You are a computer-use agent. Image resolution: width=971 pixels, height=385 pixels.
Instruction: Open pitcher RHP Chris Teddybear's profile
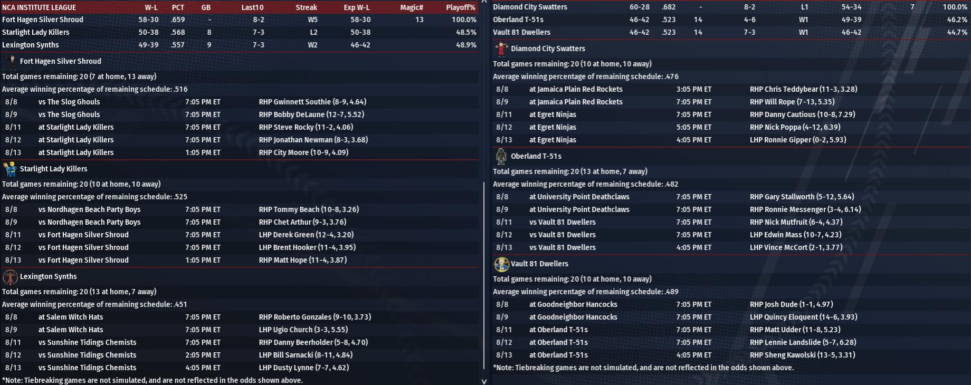803,89
